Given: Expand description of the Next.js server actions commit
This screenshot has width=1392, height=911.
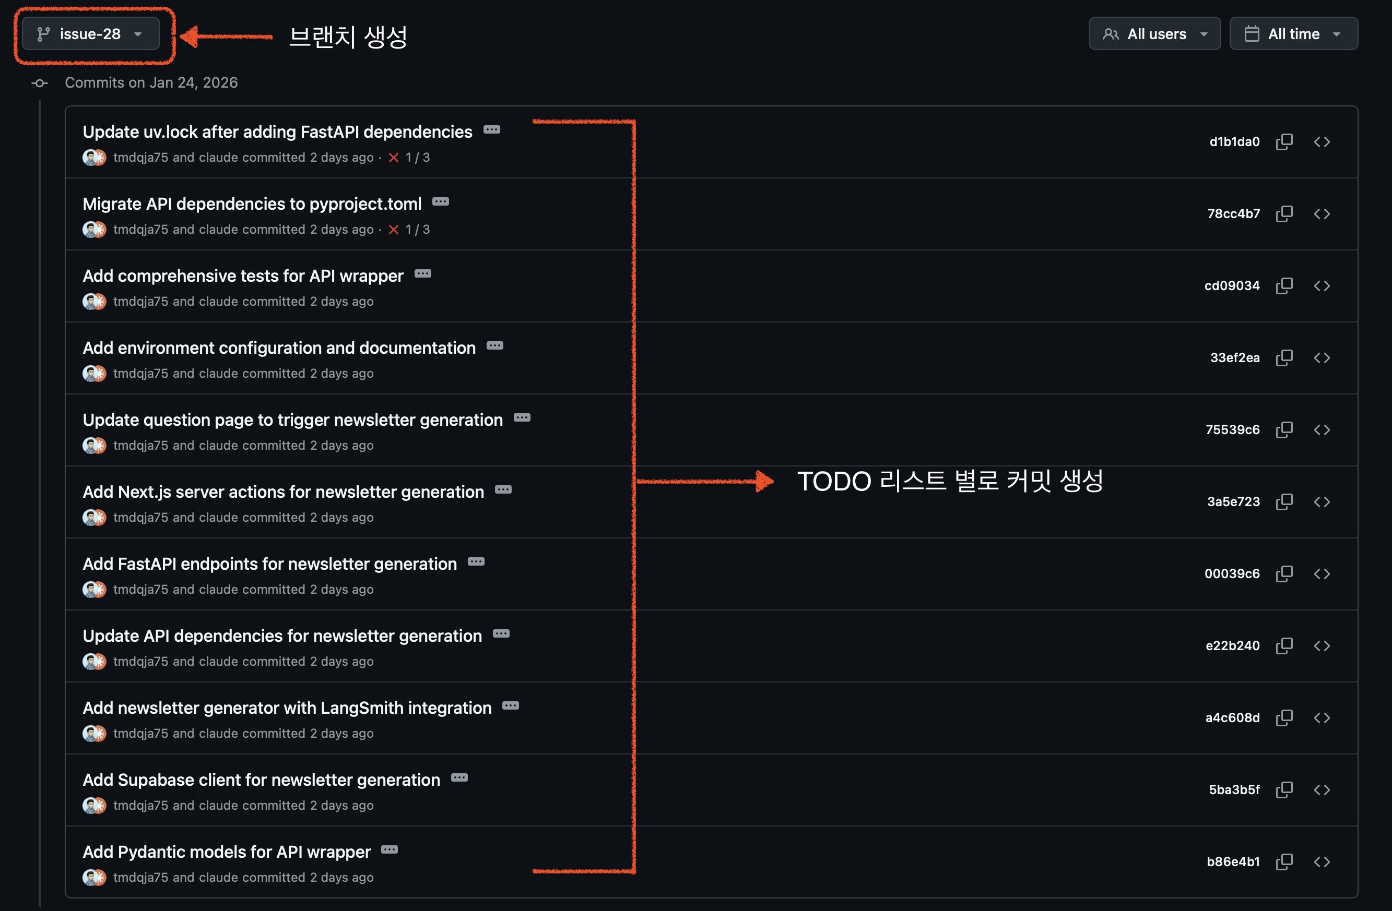Looking at the screenshot, I should [x=502, y=490].
